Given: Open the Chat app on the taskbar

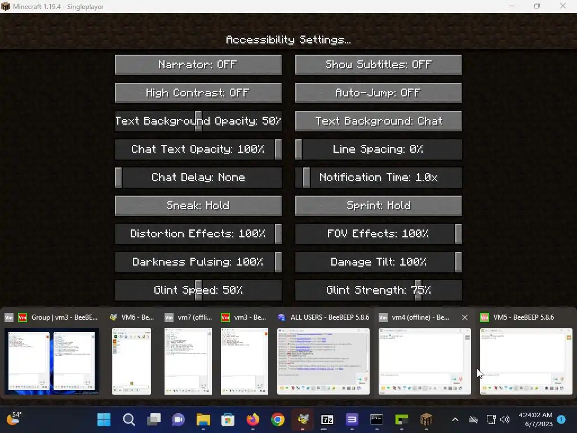Looking at the screenshot, I should [x=179, y=419].
